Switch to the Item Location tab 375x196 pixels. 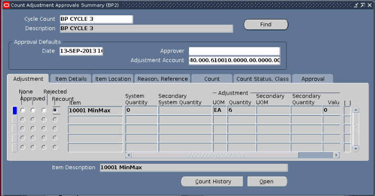coord(113,79)
